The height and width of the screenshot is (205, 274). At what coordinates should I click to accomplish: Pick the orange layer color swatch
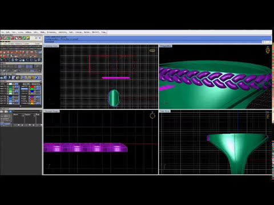point(32,101)
